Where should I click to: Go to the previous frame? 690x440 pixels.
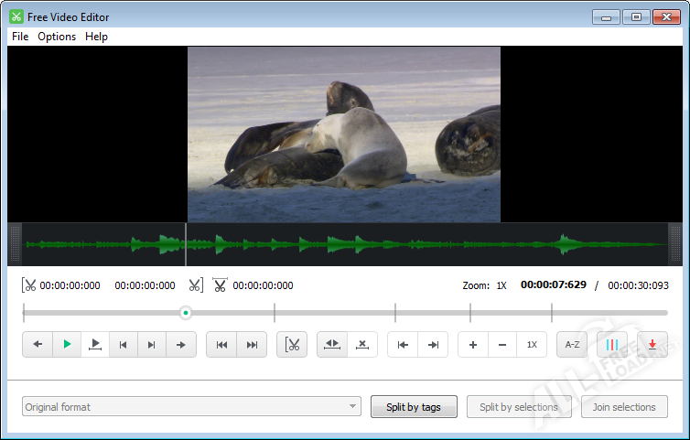pos(124,345)
